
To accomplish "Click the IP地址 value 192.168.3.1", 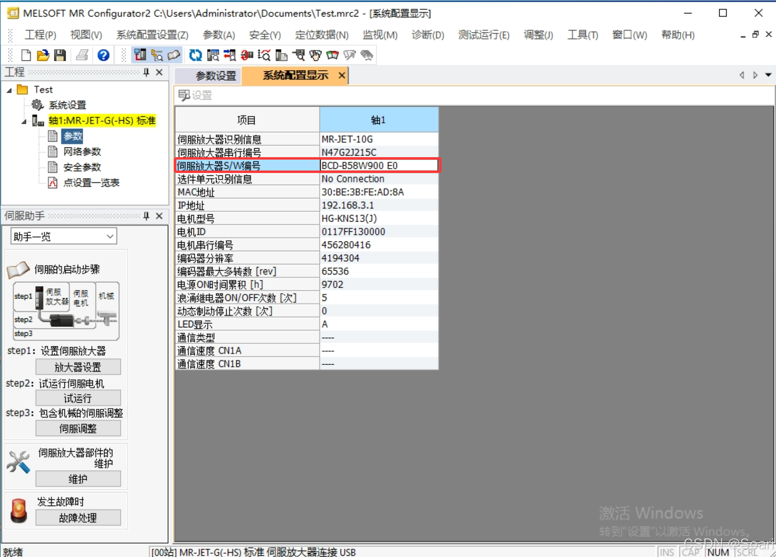I will [379, 205].
